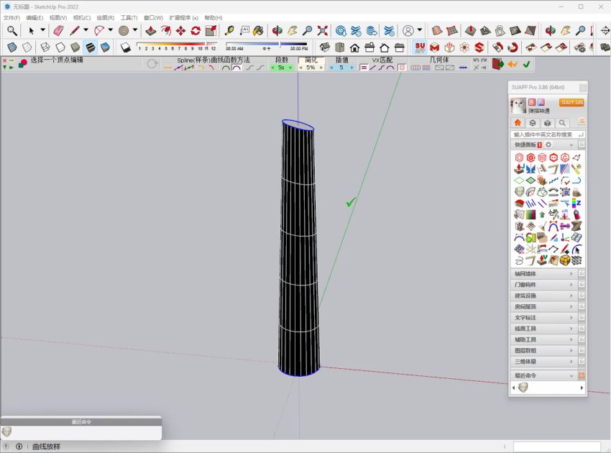Open the Arc tool dropdown arrow

(110, 30)
